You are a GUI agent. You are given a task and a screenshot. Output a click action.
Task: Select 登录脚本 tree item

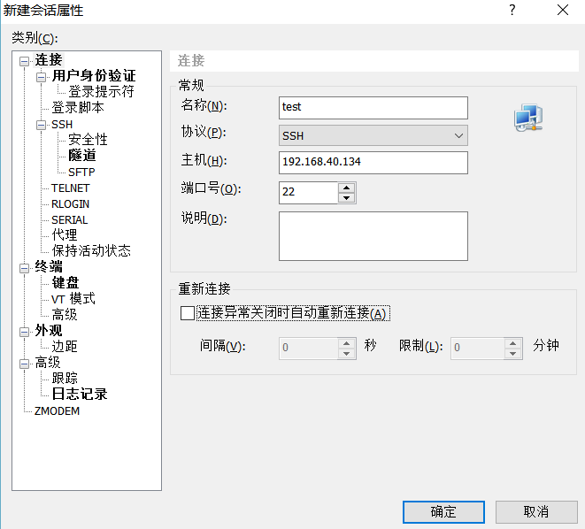pyautogui.click(x=78, y=108)
